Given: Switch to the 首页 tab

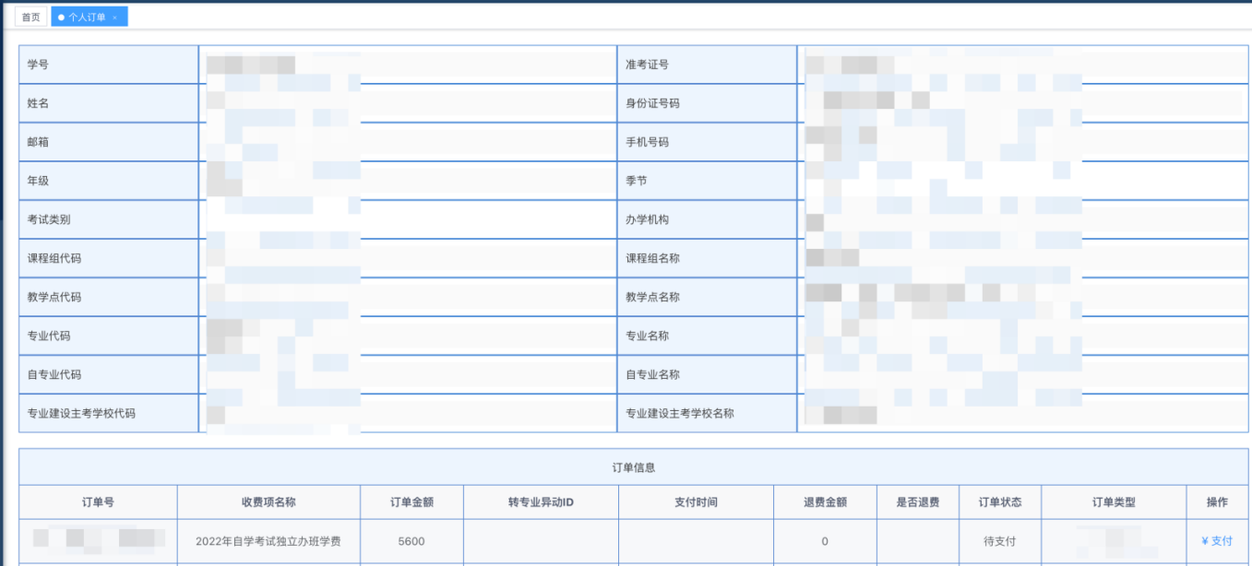Looking at the screenshot, I should [x=30, y=17].
